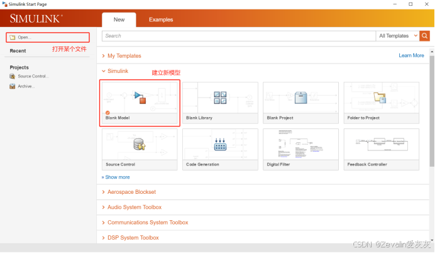Switch to the Examples tab

click(161, 20)
